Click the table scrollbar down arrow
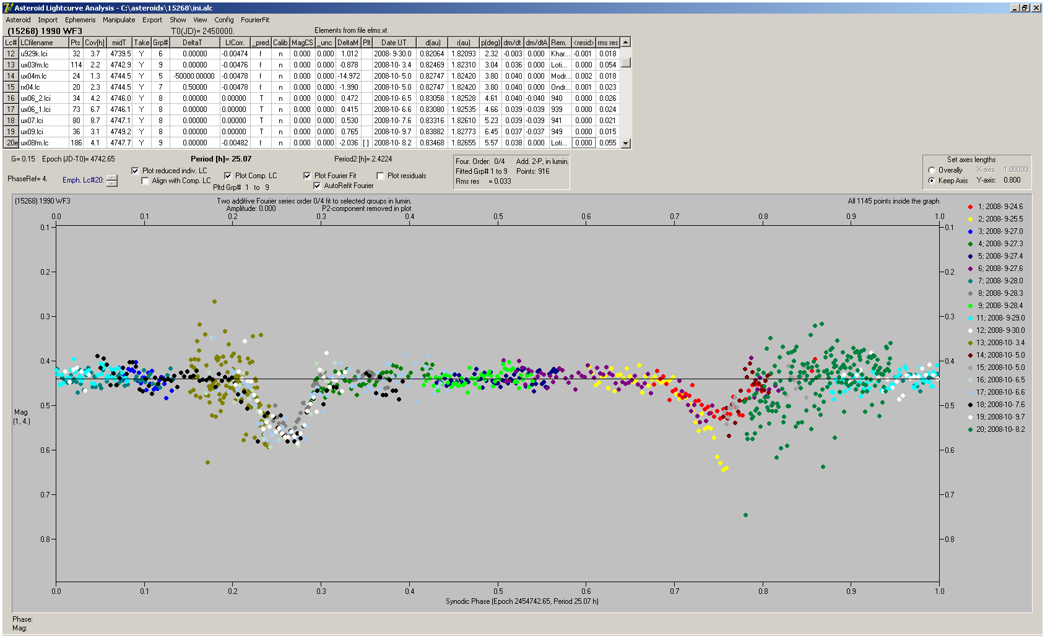This screenshot has height=636, width=1045. 626,143
